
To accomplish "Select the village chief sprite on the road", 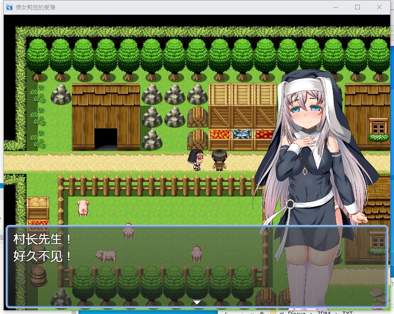I will click(x=219, y=160).
